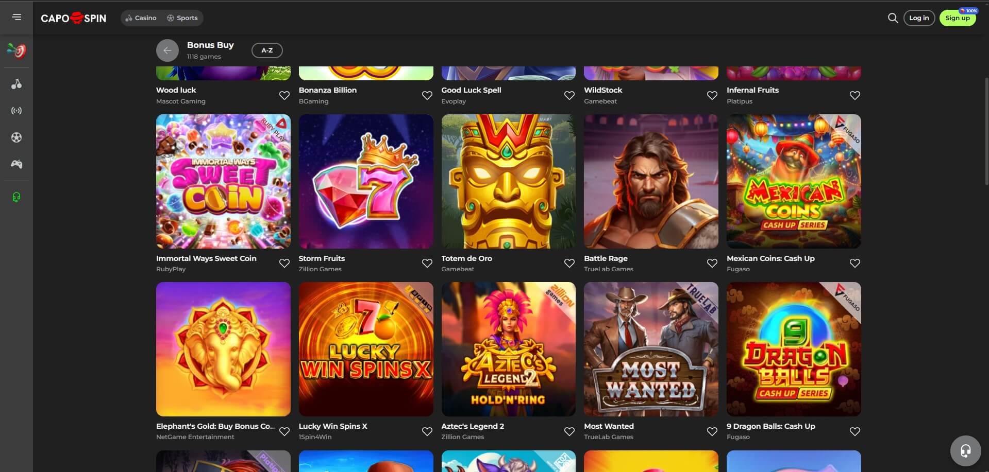Switch to the Casino tab
989x472 pixels.
[x=141, y=18]
